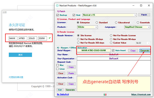Copy the request code
Image resolution: width=154 pixels, height=98 pixels.
click(71, 67)
